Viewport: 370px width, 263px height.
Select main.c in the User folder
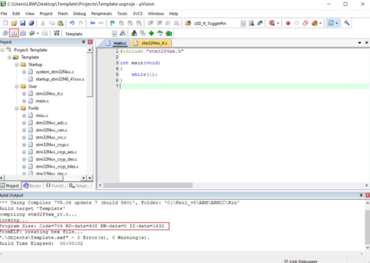42,101
